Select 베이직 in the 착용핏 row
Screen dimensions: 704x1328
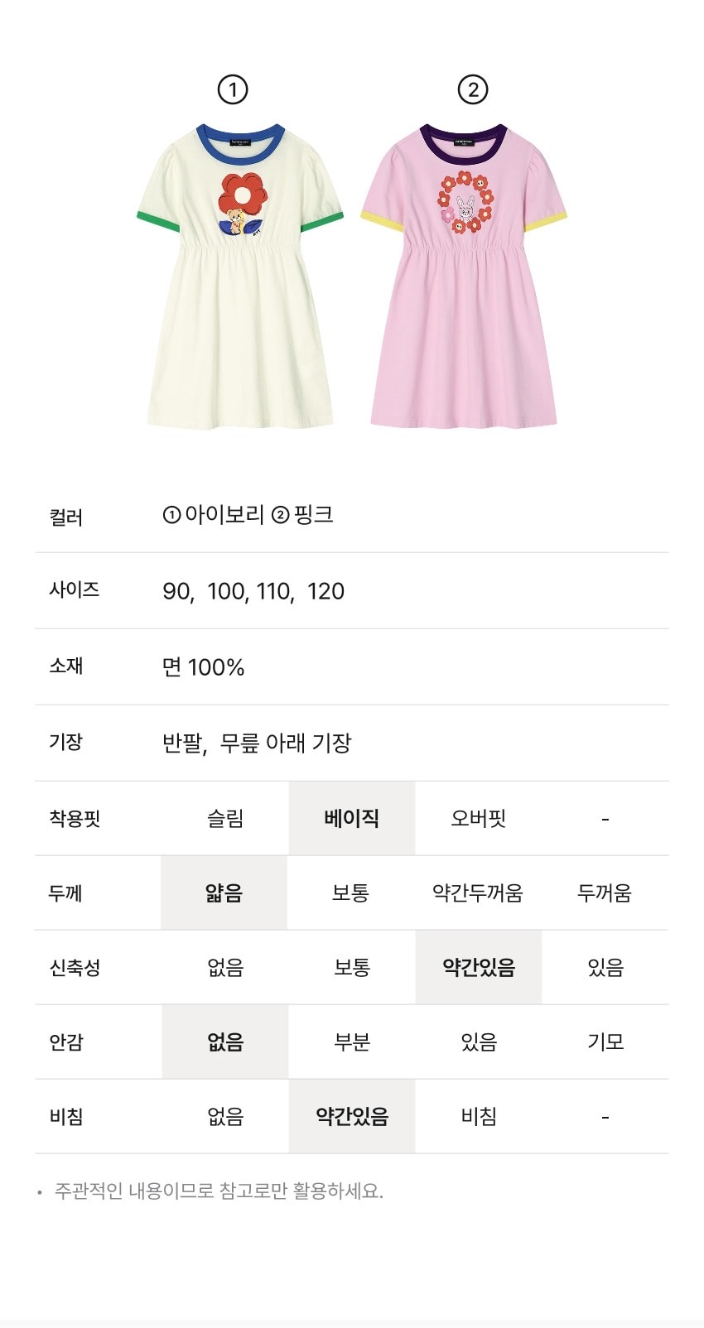click(x=352, y=819)
